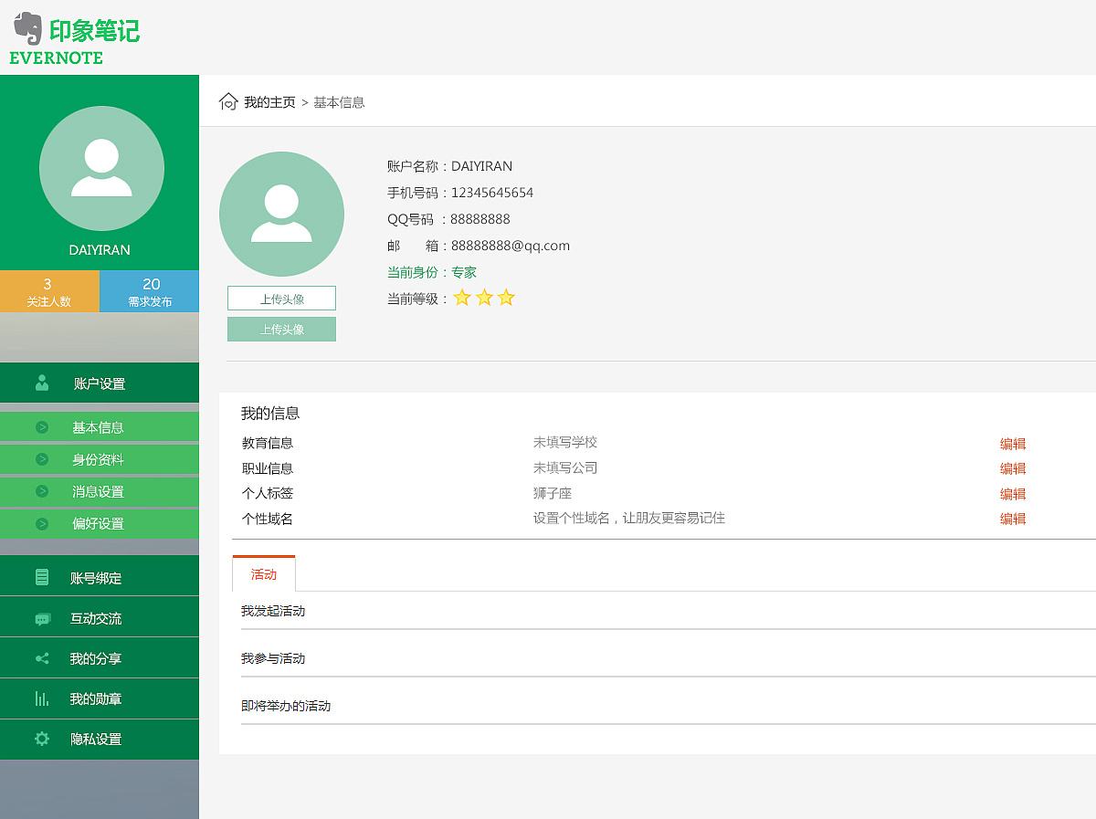
Task: Collapse the 账户设置 sidebar section
Action: tap(100, 383)
